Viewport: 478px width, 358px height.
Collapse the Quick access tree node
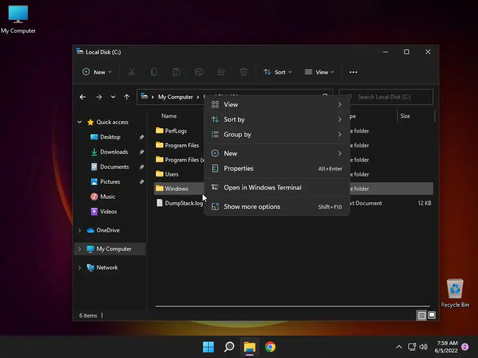coord(79,122)
